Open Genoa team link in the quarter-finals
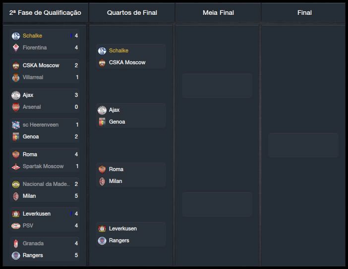 tap(117, 122)
